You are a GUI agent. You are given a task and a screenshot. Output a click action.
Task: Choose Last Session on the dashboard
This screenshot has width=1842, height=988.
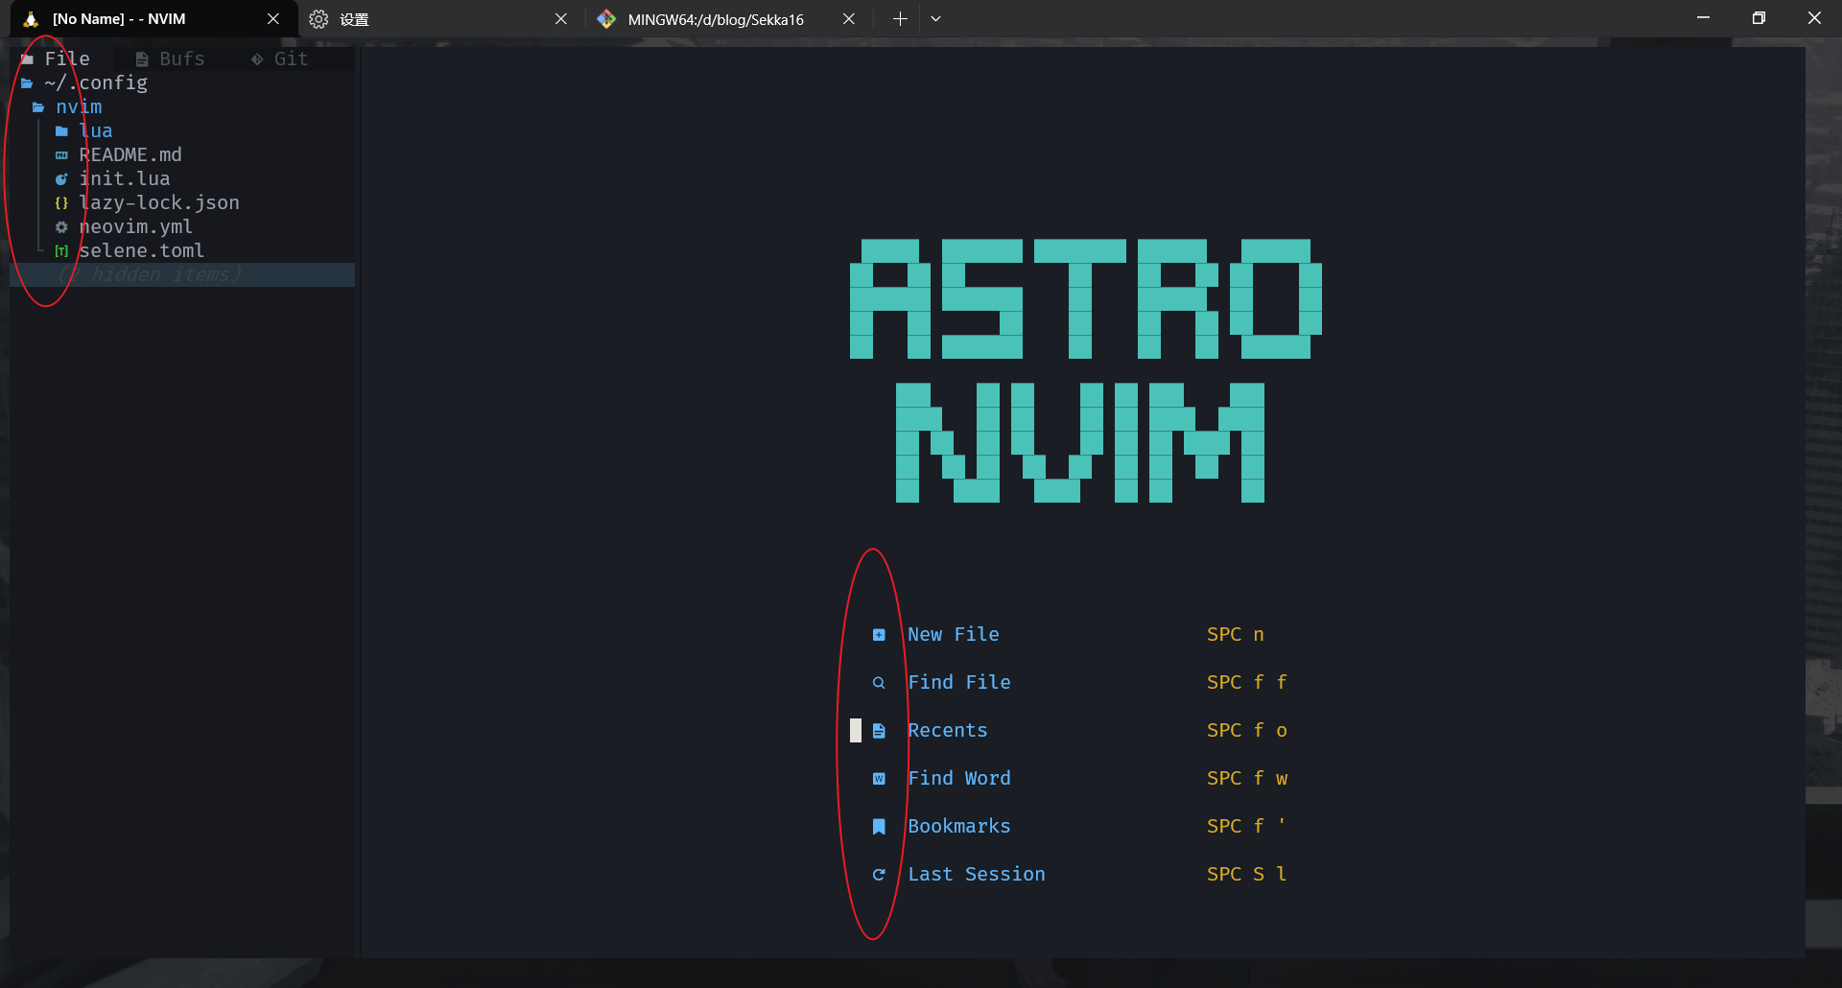pyautogui.click(x=977, y=875)
